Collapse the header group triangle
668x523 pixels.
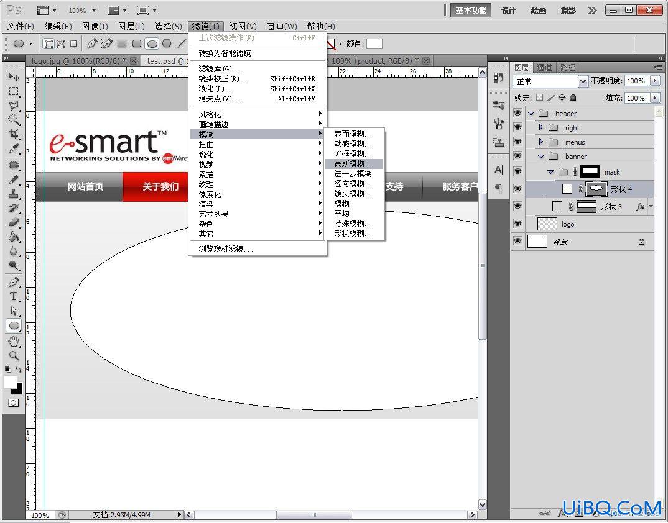point(531,114)
